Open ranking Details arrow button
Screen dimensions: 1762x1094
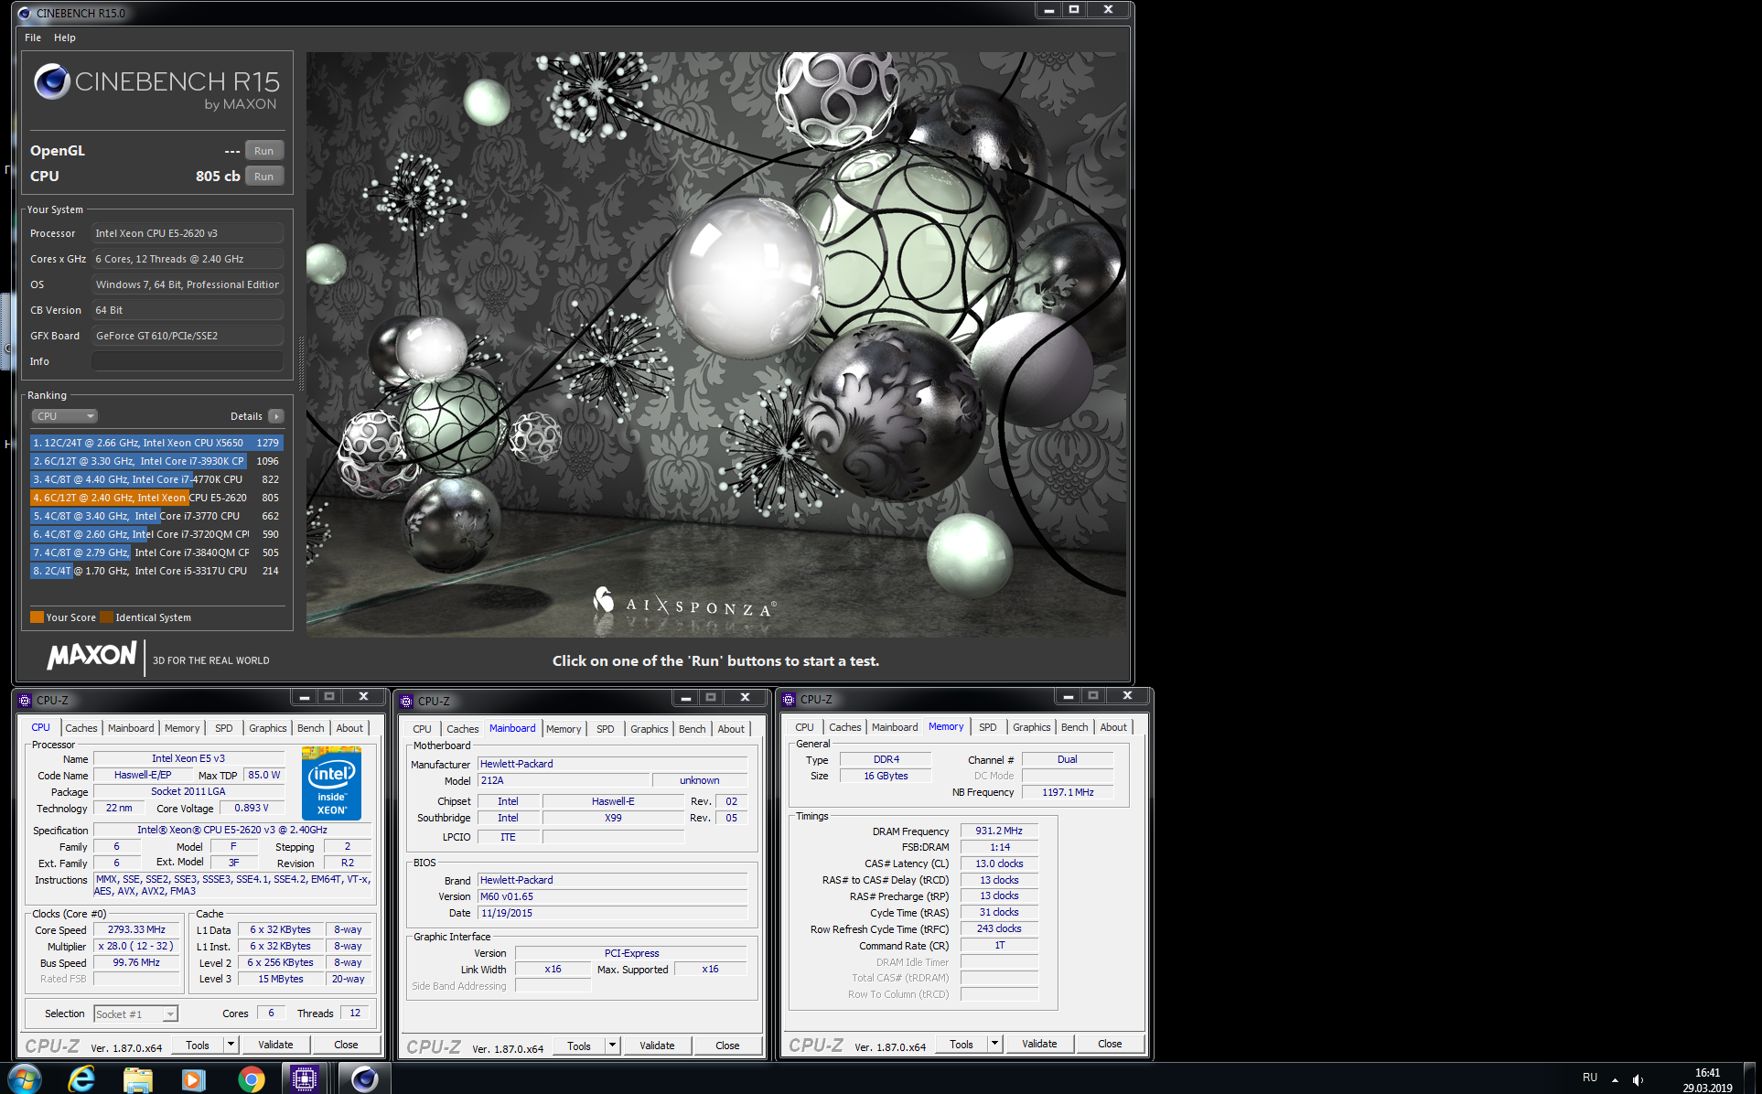(x=275, y=416)
